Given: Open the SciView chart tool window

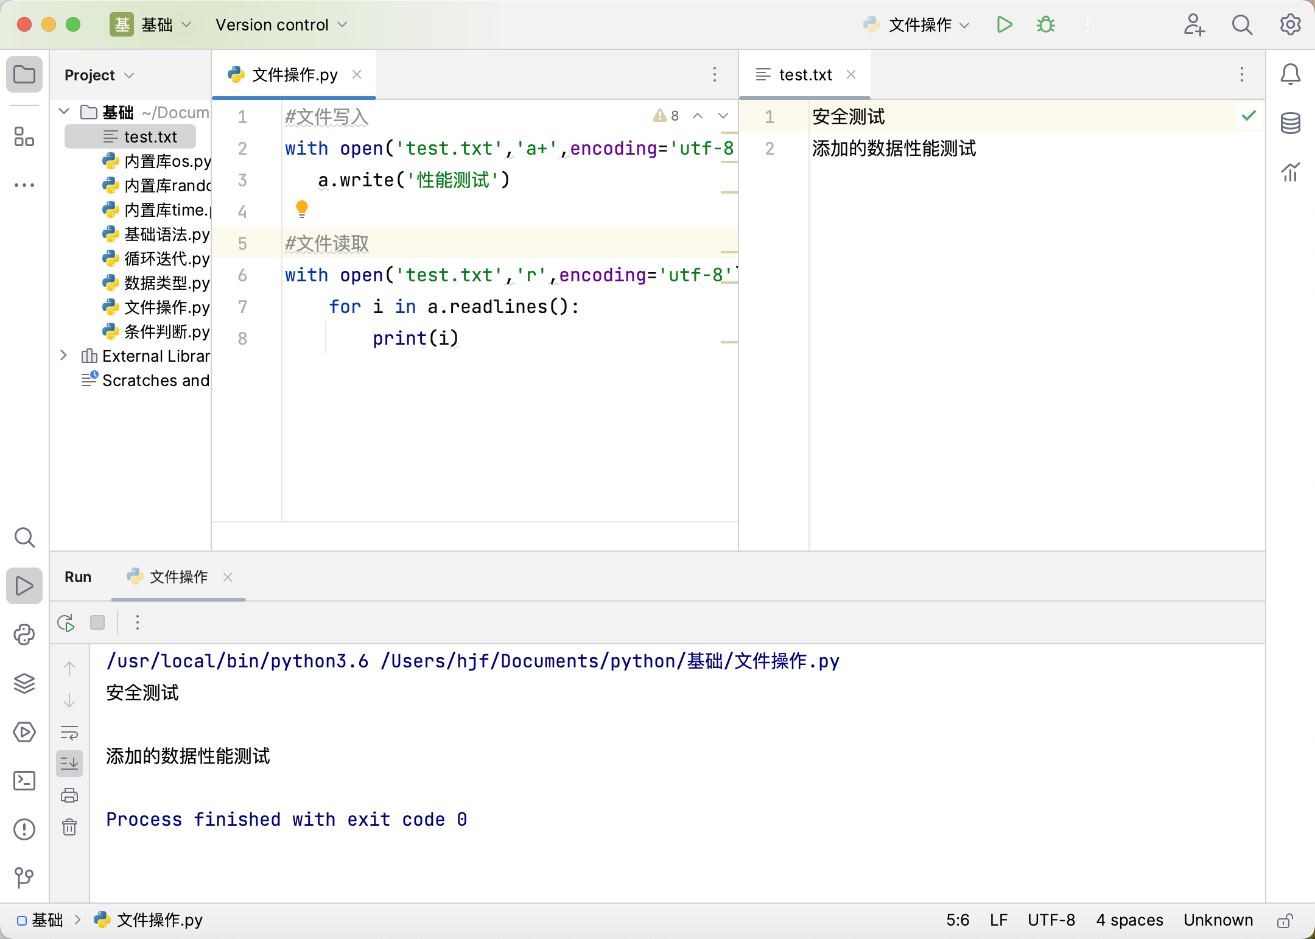Looking at the screenshot, I should pos(1291,172).
